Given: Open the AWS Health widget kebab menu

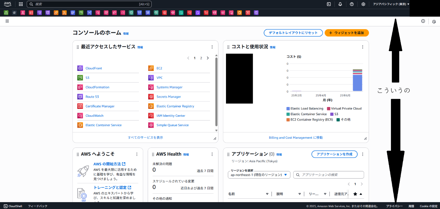Looking at the screenshot, I should 212,154.
